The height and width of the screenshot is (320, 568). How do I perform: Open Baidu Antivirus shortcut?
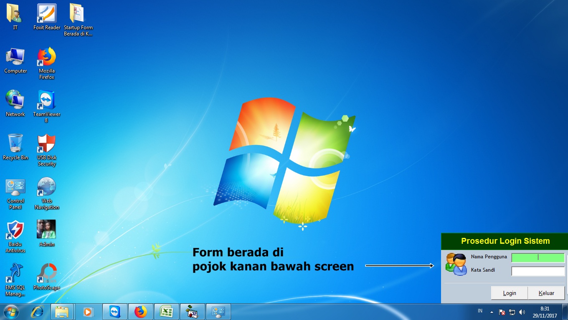coord(15,237)
